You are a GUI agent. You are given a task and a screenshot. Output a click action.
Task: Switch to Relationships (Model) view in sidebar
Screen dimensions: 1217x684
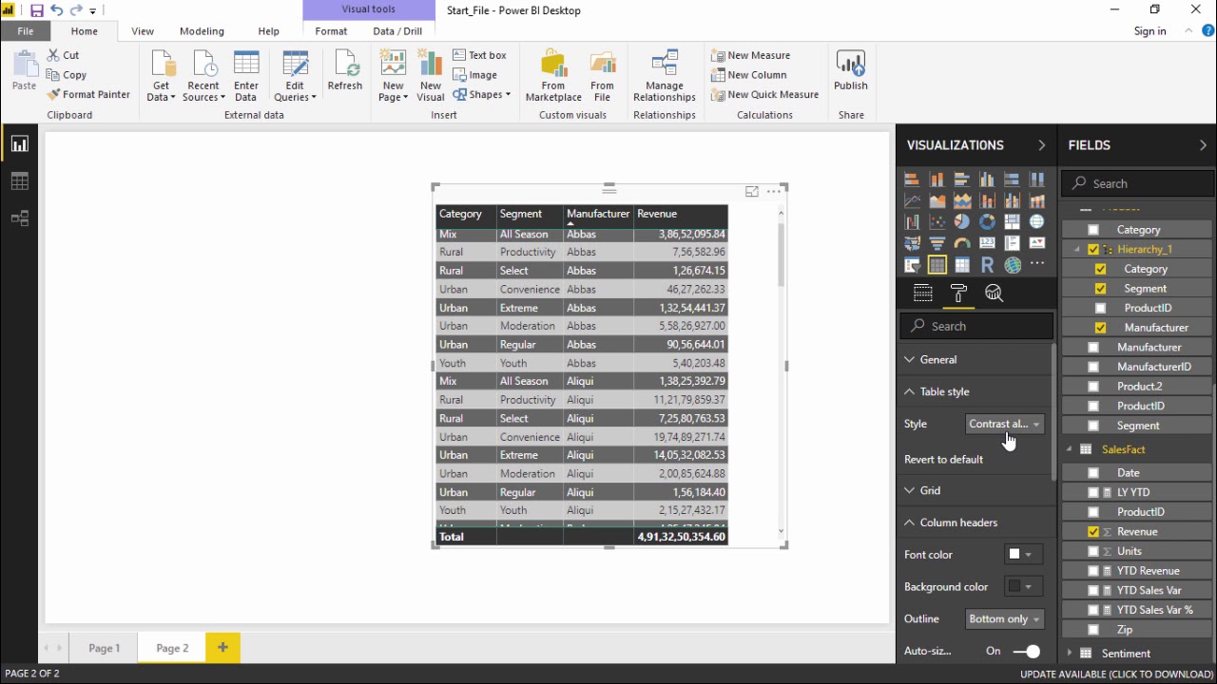point(19,218)
